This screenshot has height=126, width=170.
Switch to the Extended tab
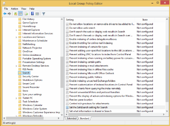72,118
